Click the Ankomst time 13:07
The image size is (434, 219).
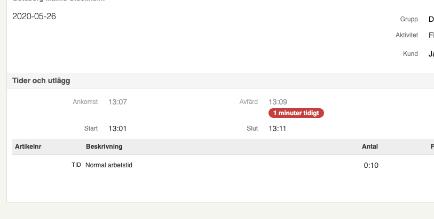tap(117, 102)
